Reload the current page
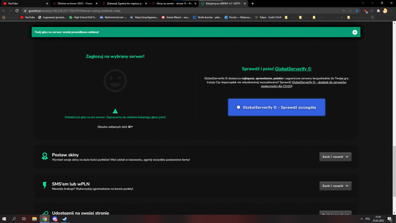The width and height of the screenshot is (396, 223). (17, 11)
